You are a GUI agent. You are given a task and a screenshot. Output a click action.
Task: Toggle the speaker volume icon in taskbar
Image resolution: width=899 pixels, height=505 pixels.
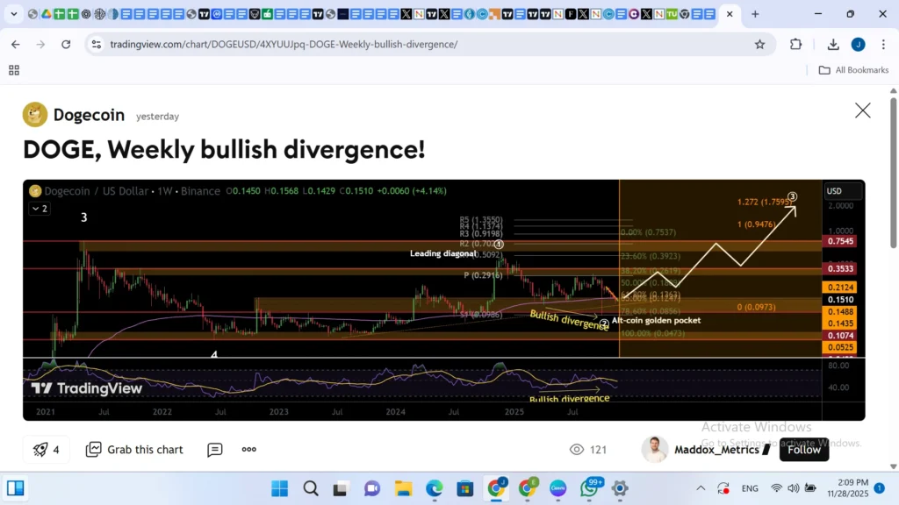(793, 487)
